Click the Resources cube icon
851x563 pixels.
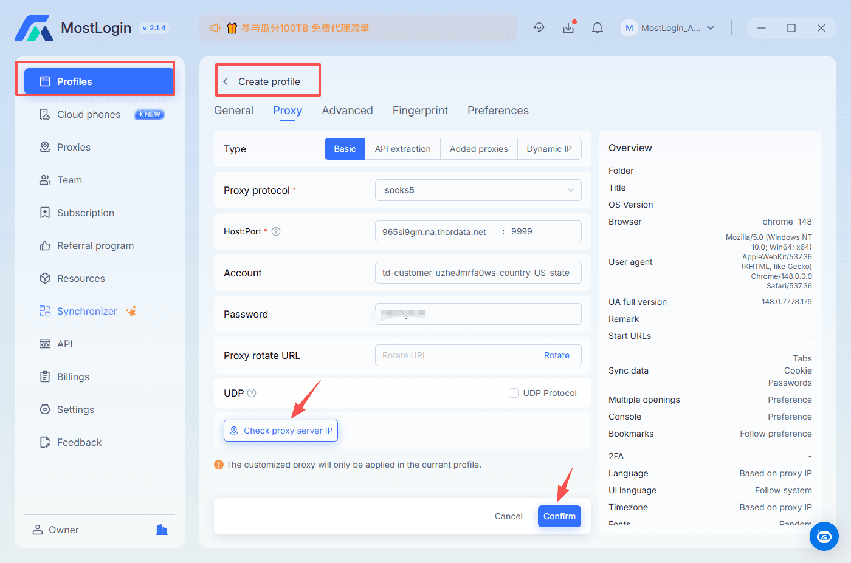pos(45,278)
